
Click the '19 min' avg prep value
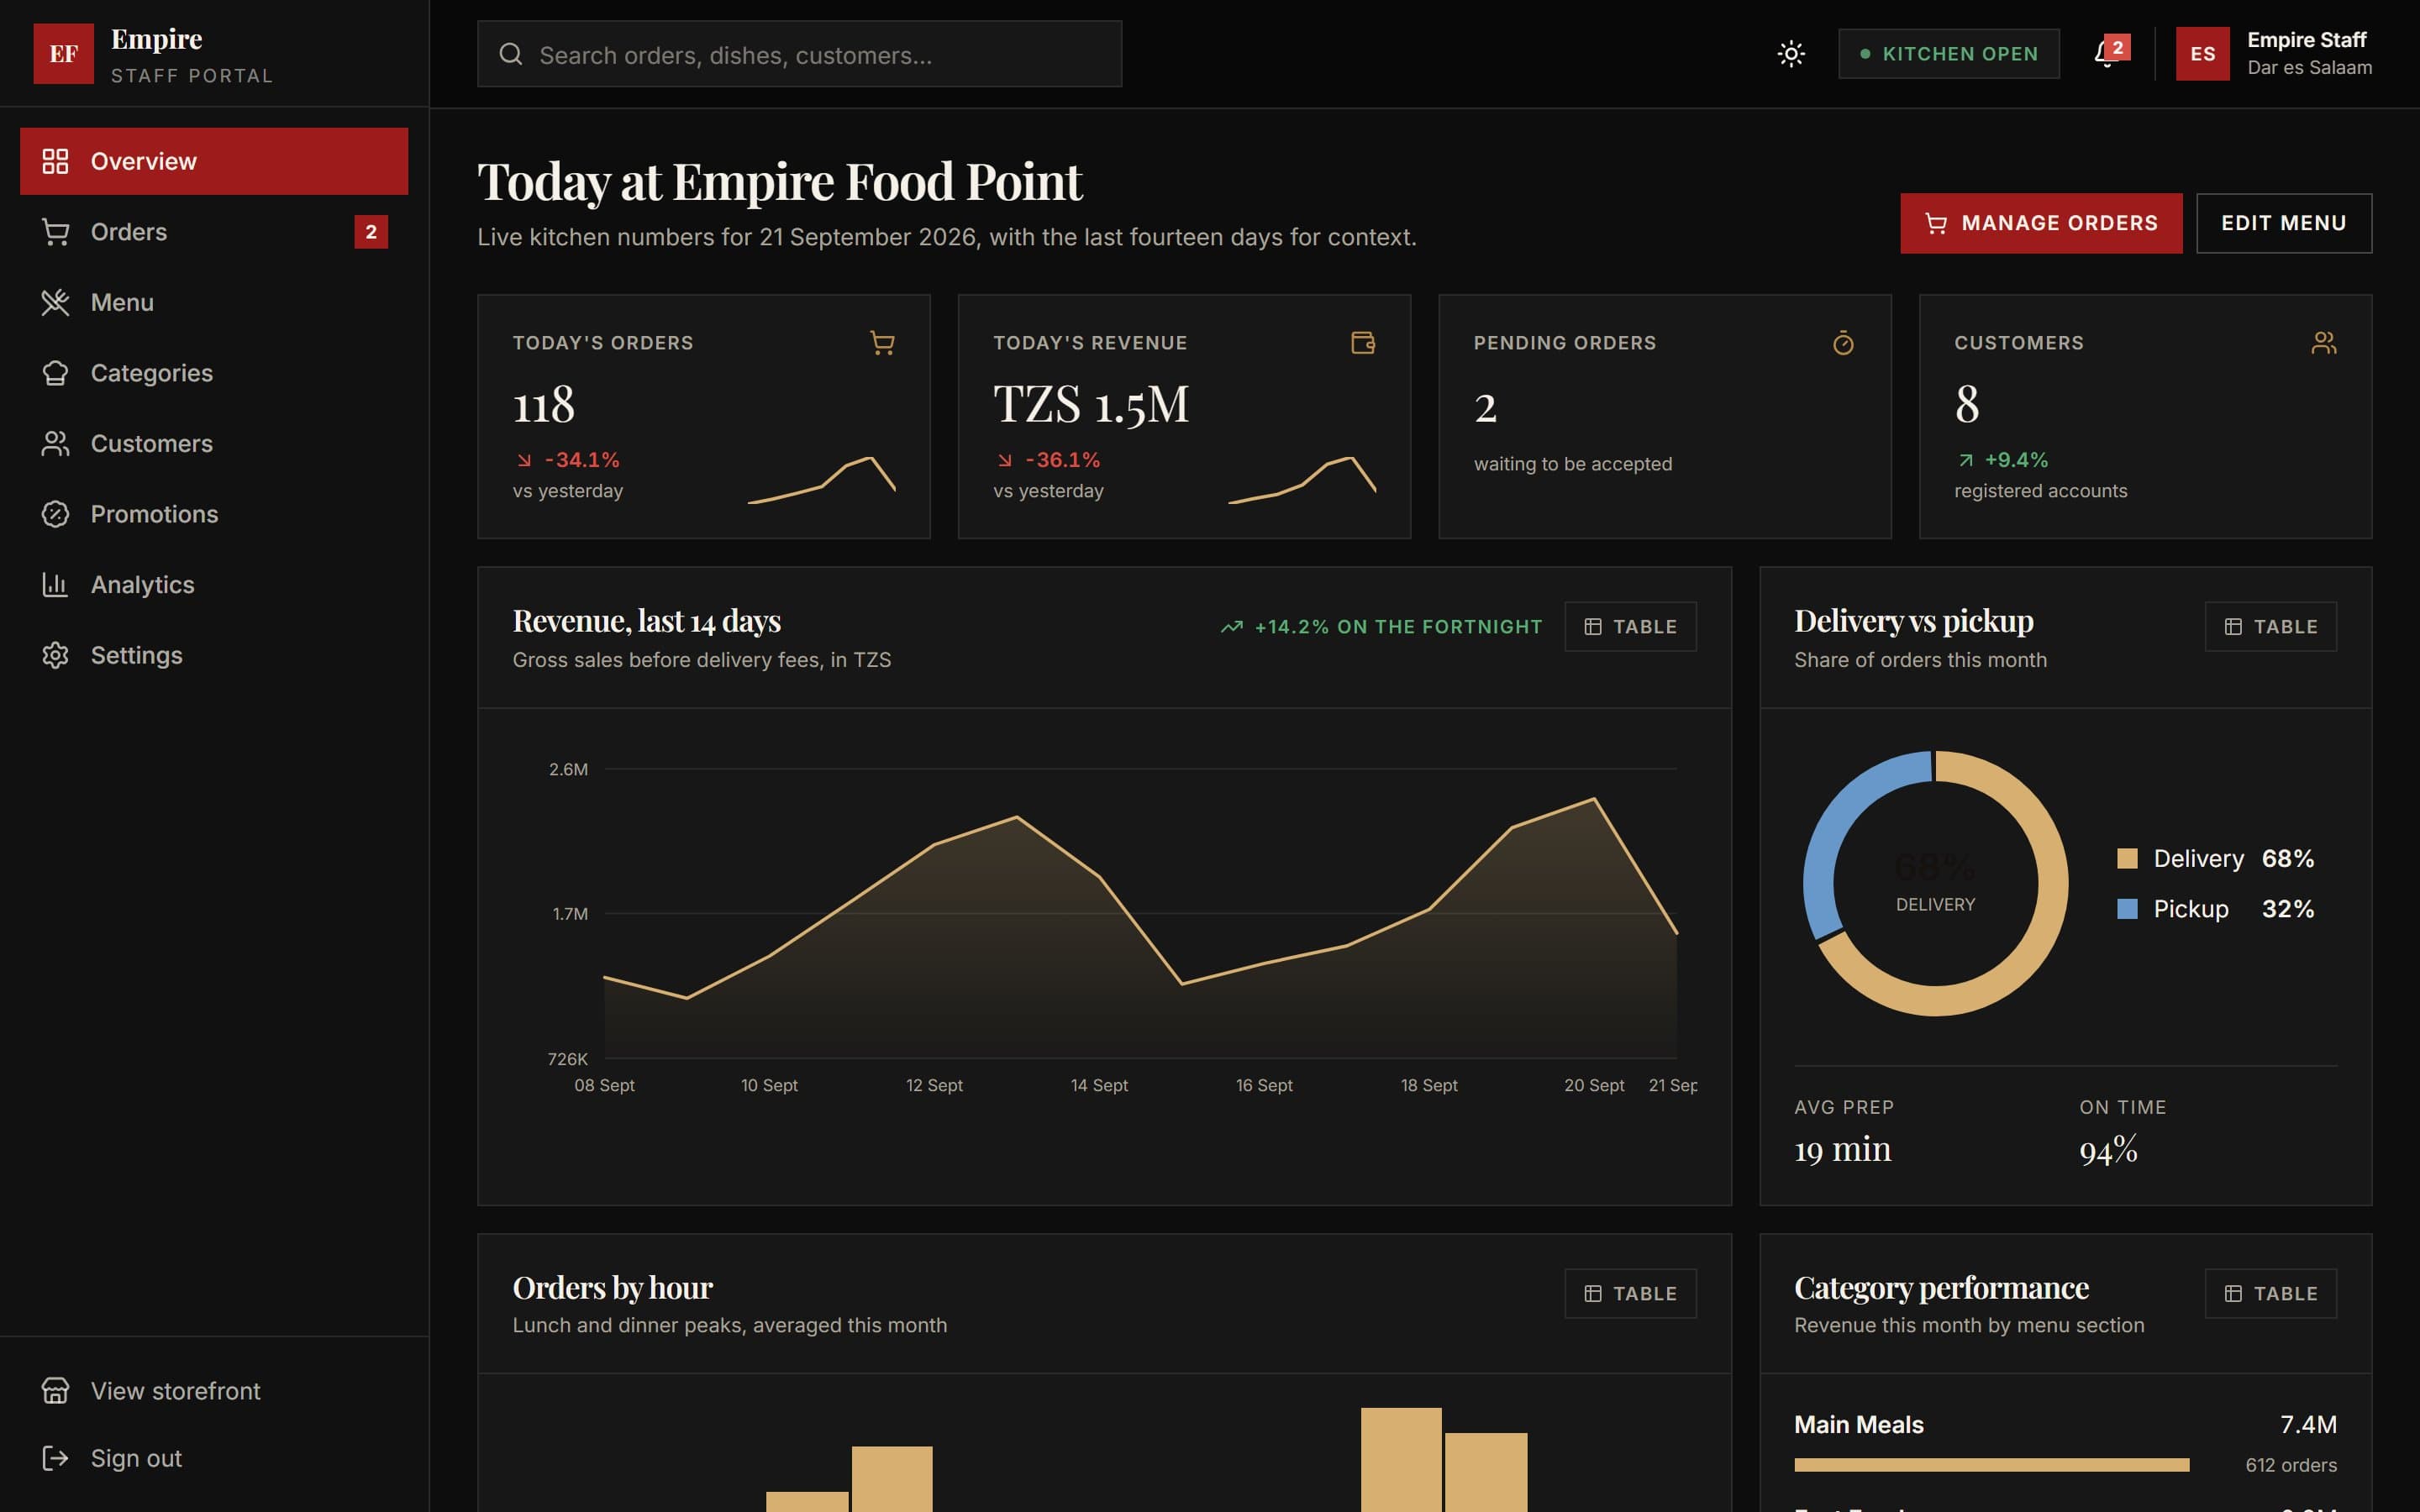[x=1843, y=1150]
